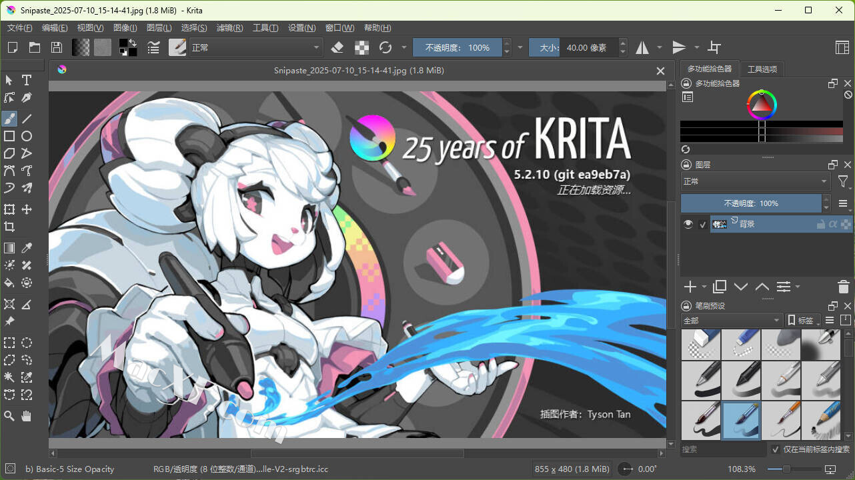Select the Text tool
The image size is (855, 480).
27,80
